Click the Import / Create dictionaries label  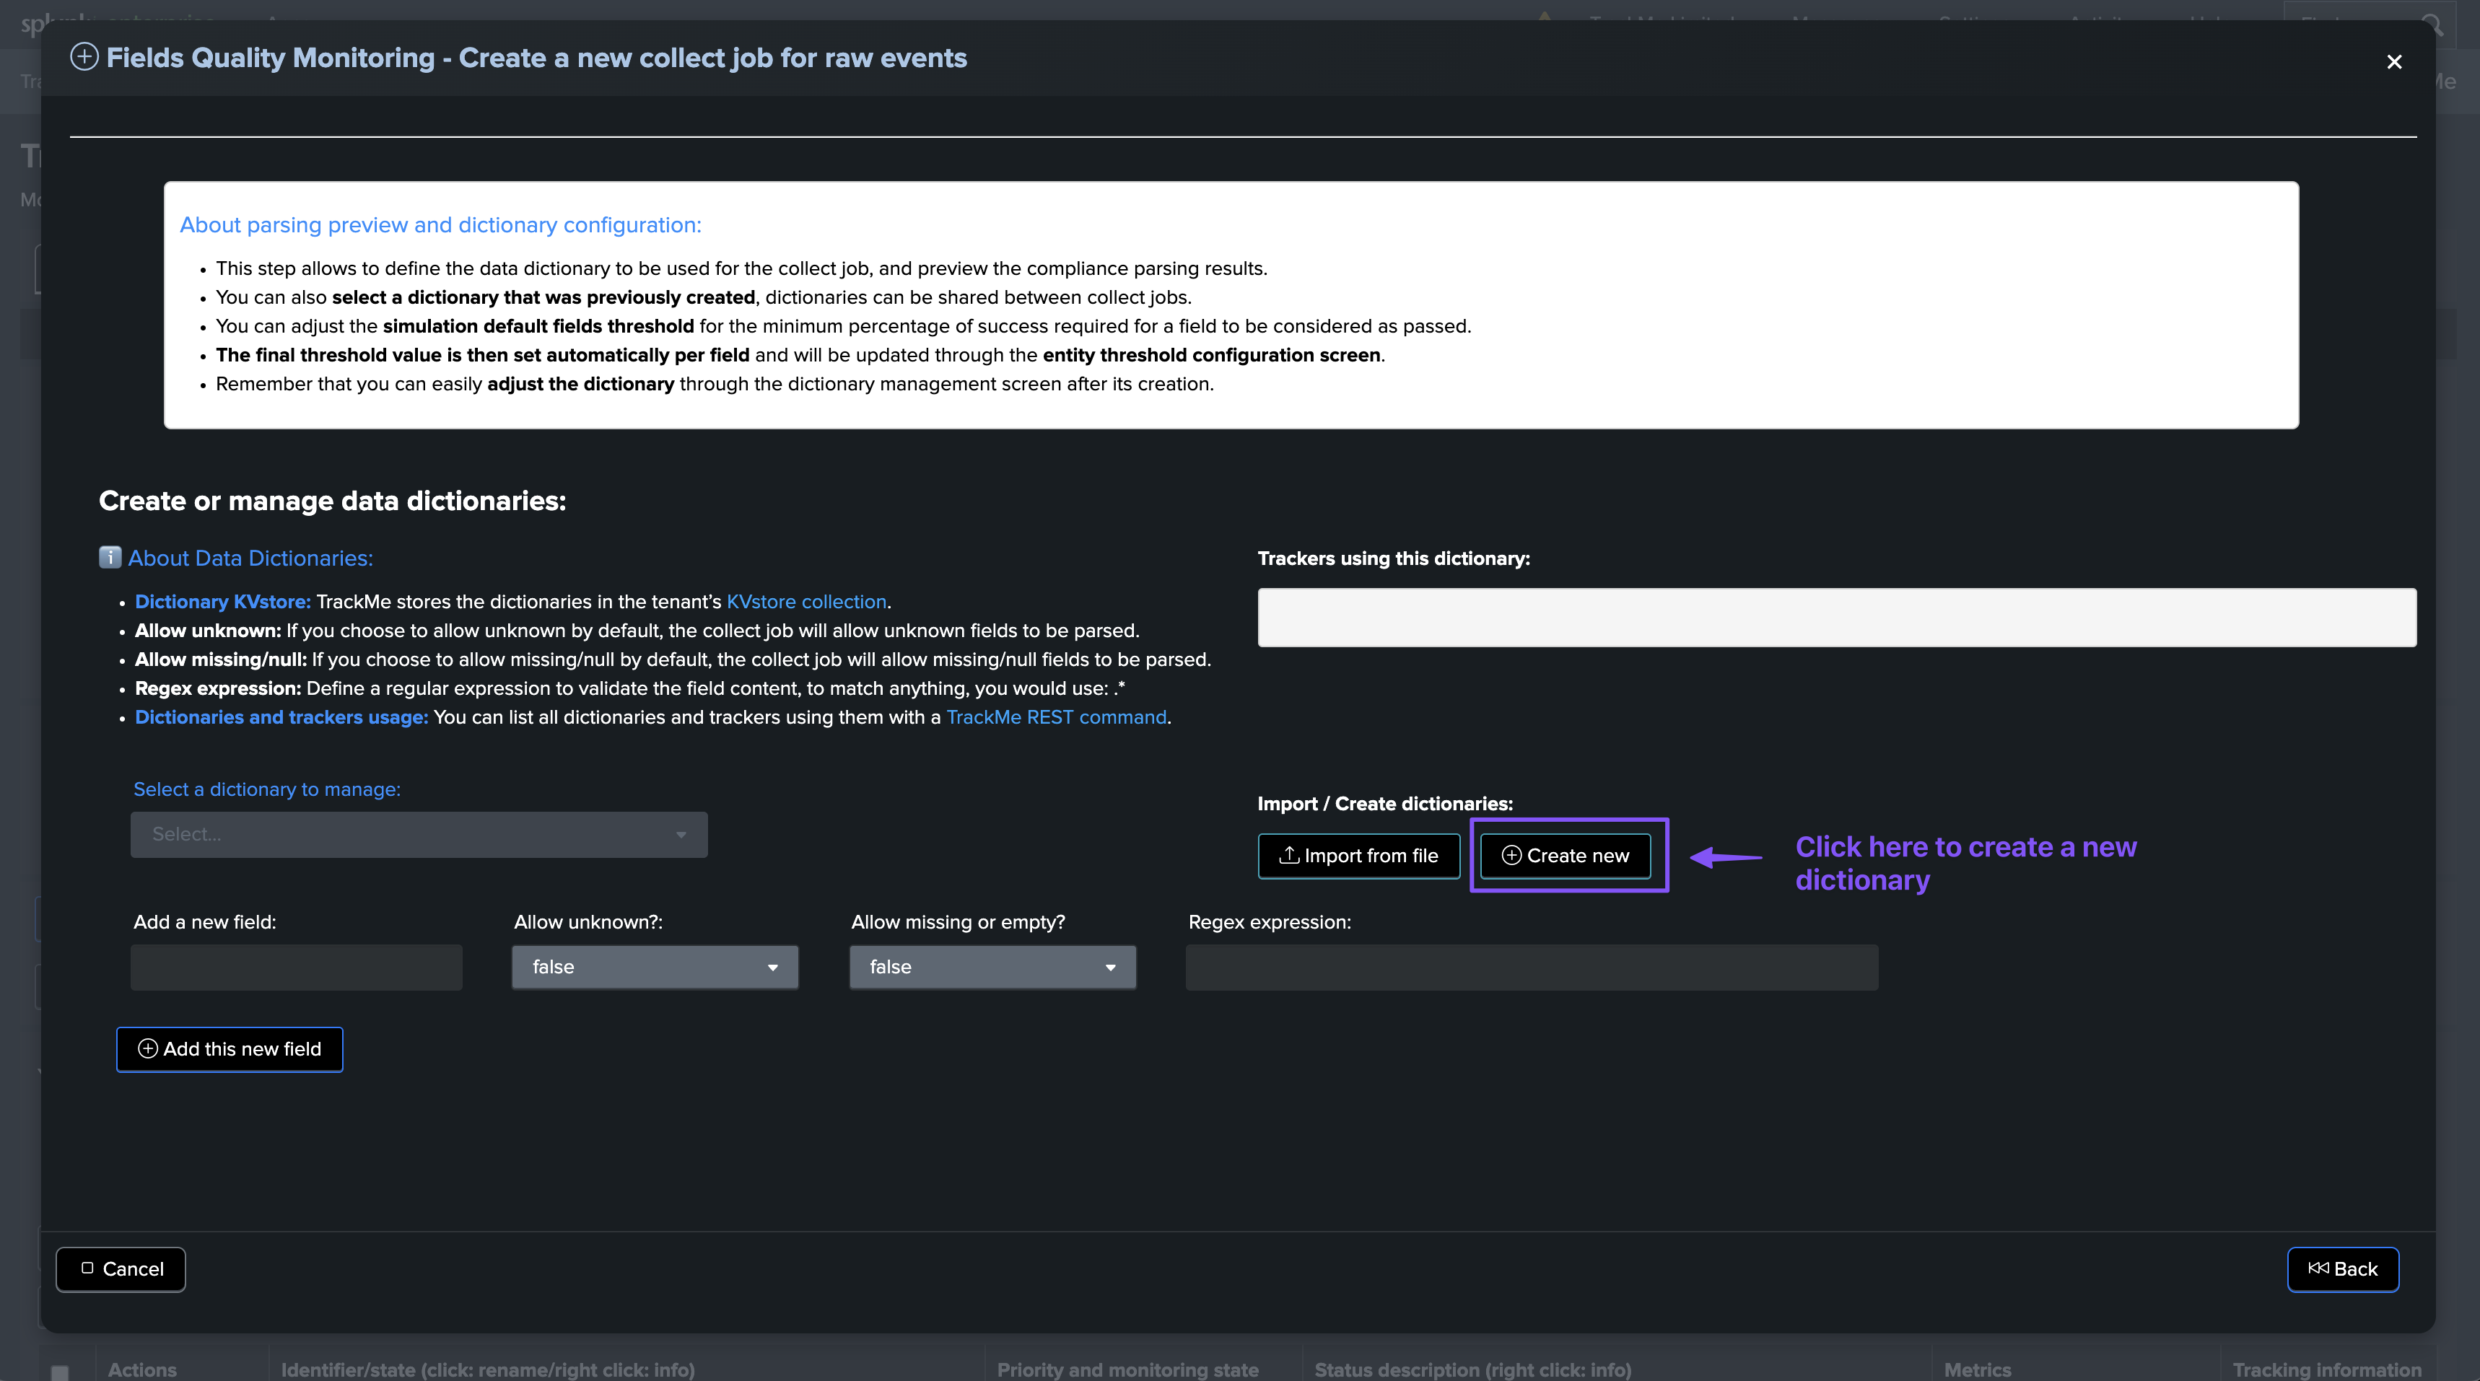[x=1384, y=804]
